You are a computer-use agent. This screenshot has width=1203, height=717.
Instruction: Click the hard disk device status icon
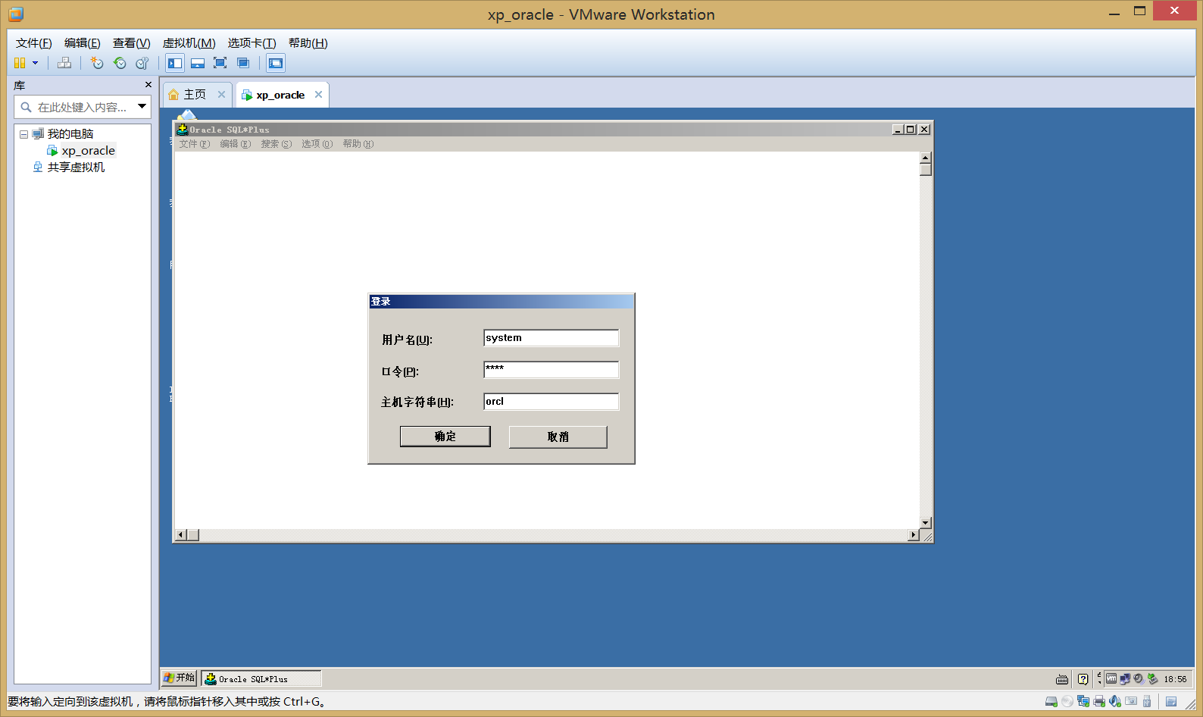(x=1051, y=701)
